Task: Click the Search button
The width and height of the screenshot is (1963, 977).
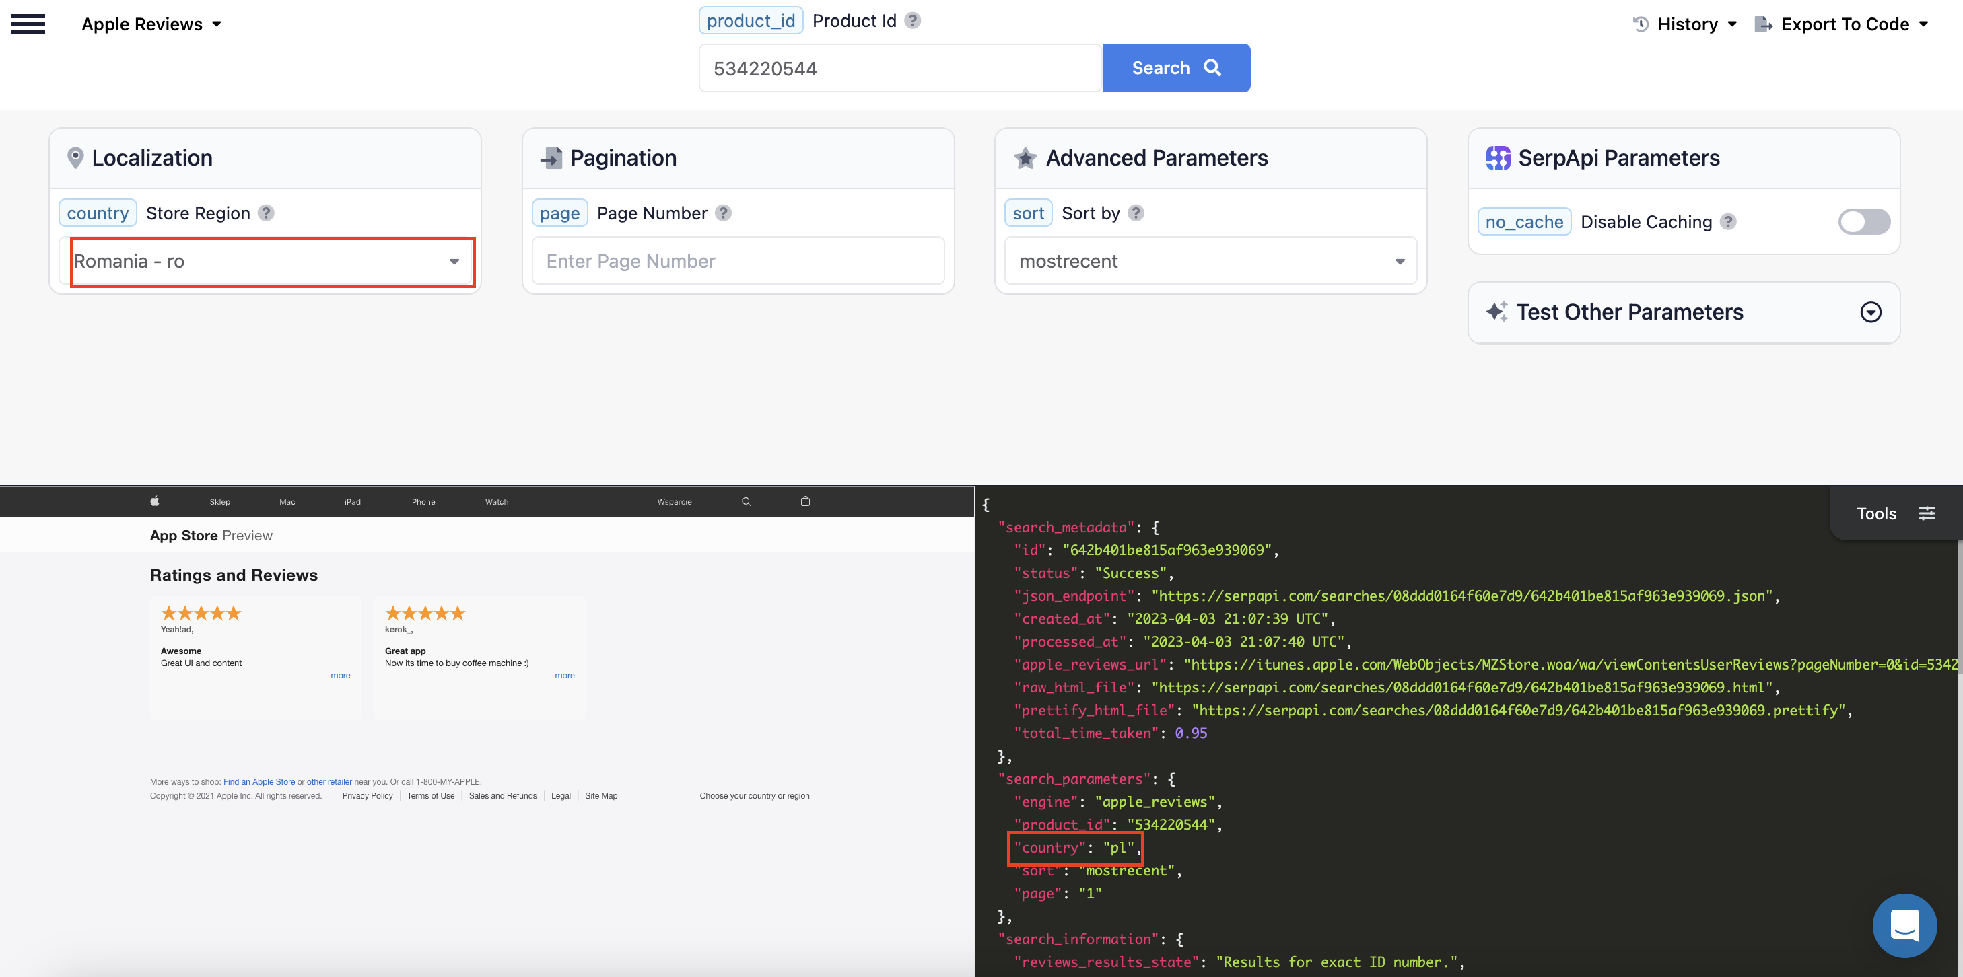Action: point(1175,67)
